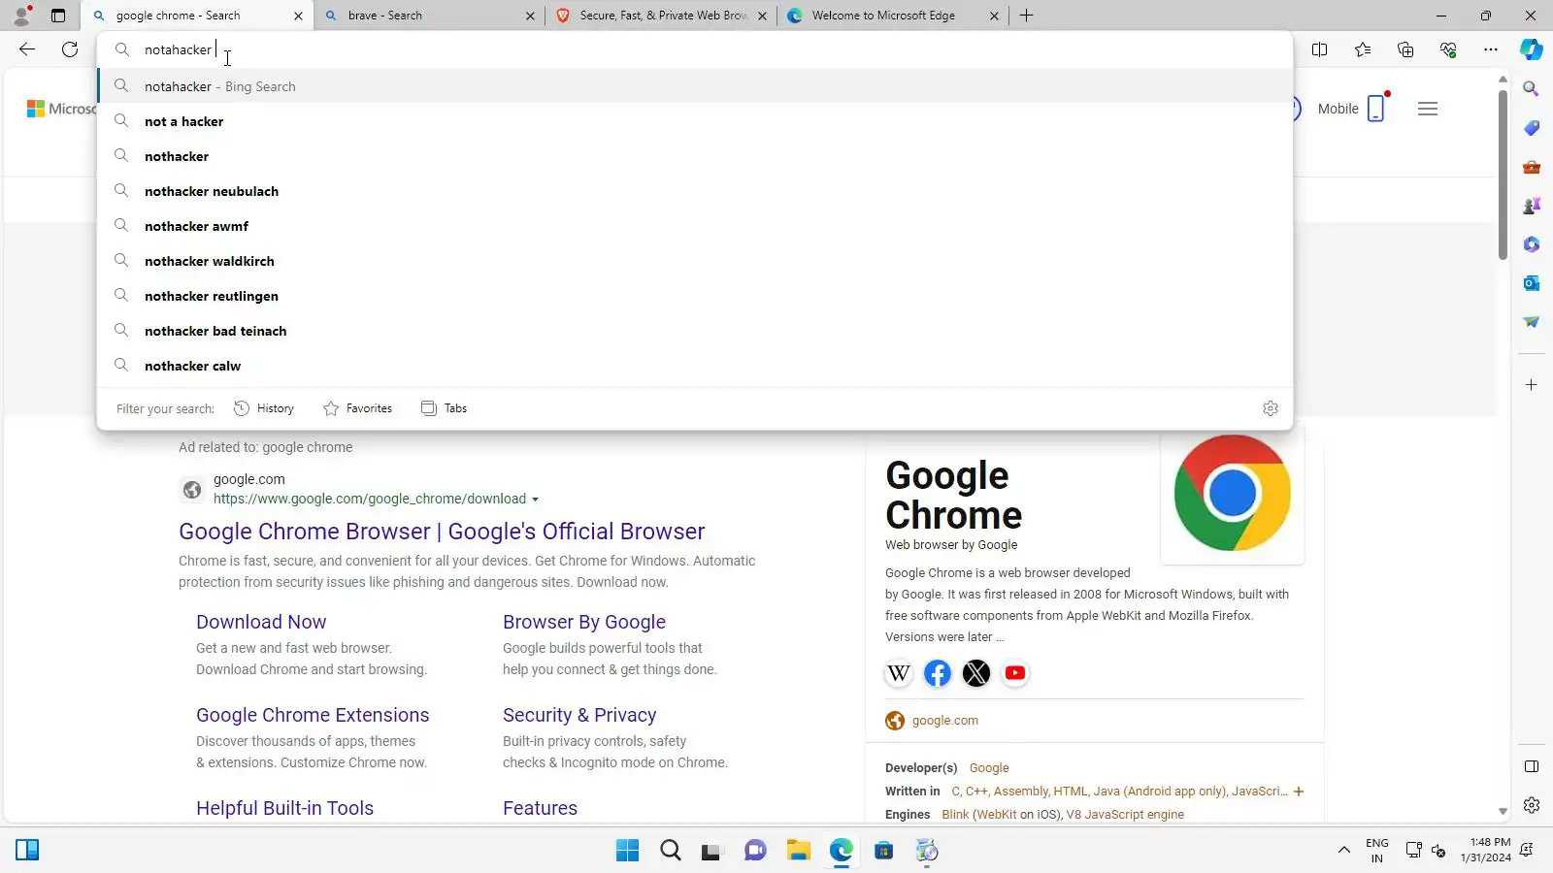Viewport: 1553px width, 873px height.
Task: Open the YouTube icon in the Chrome panel
Action: point(1015,673)
